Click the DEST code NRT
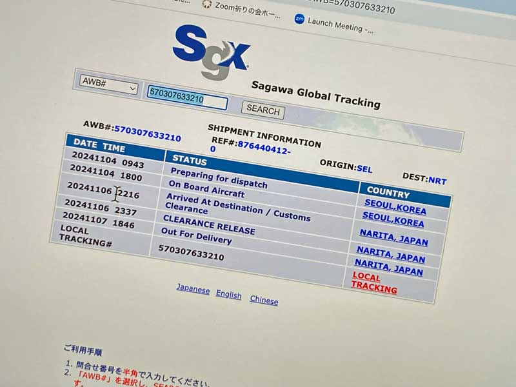The height and width of the screenshot is (387, 516). tap(437, 181)
